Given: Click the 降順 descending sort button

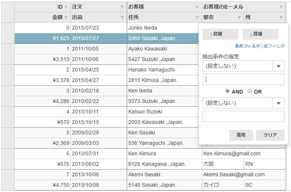Looking at the screenshot, I should tap(260, 34).
